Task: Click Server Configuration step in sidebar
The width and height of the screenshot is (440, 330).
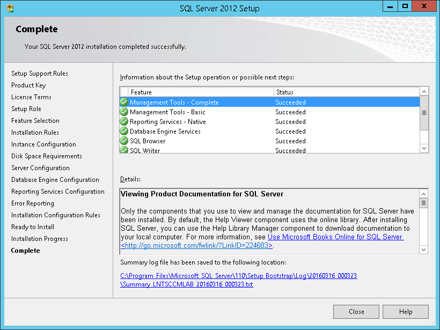Action: tap(40, 168)
